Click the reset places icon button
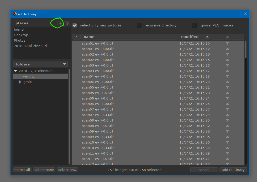Image resolution: width=257 pixels, height=182 pixels. click(x=67, y=24)
